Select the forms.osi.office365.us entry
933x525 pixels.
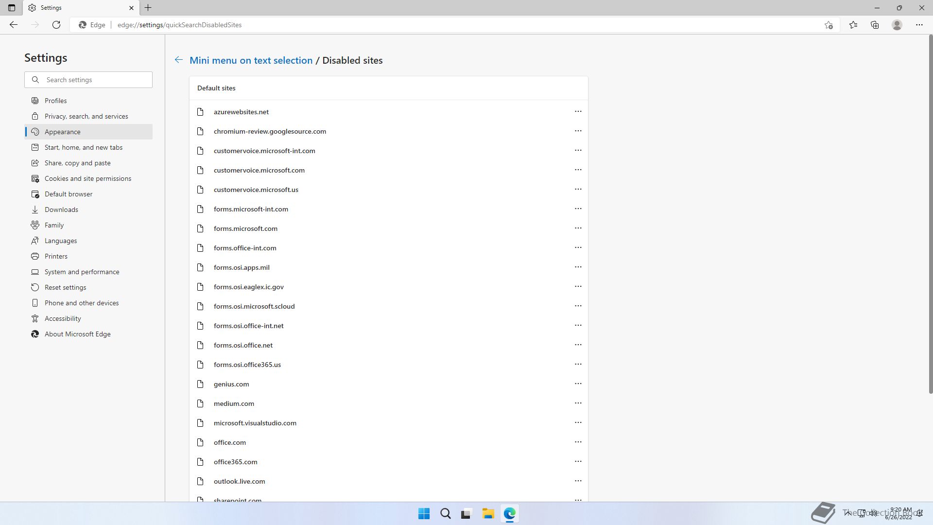pyautogui.click(x=389, y=365)
